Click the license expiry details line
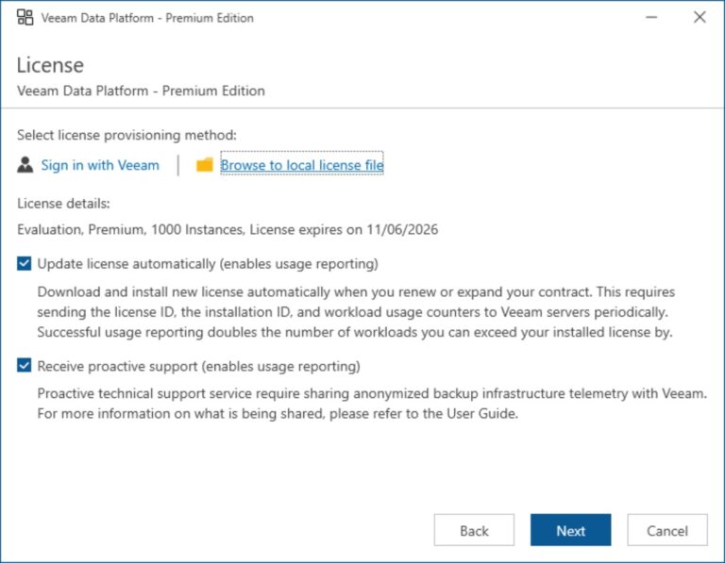Viewport: 725px width, 563px height. (228, 229)
